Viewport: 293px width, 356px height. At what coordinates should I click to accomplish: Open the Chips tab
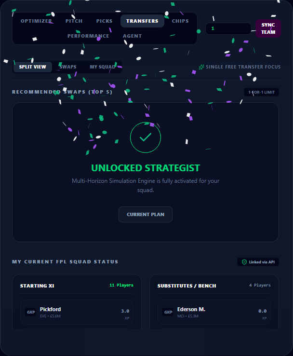(x=180, y=21)
